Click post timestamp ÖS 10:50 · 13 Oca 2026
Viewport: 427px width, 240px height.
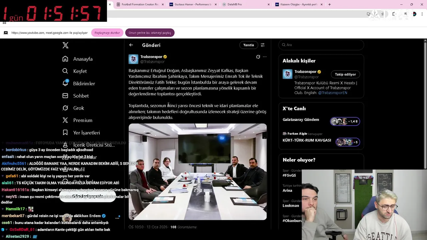(148, 227)
